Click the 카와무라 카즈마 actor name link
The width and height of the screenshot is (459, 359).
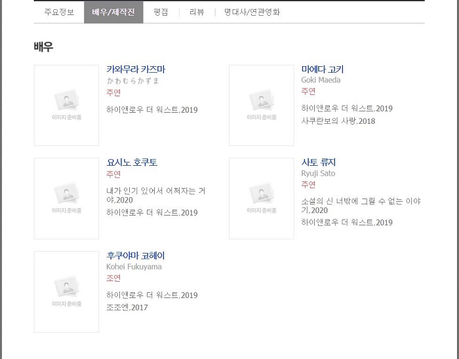136,69
